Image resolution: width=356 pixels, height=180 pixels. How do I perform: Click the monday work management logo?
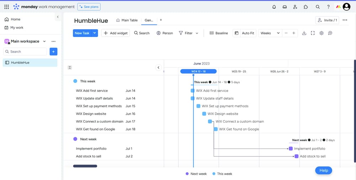coord(44,7)
